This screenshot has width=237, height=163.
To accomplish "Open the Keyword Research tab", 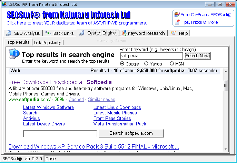I will point(144,33).
